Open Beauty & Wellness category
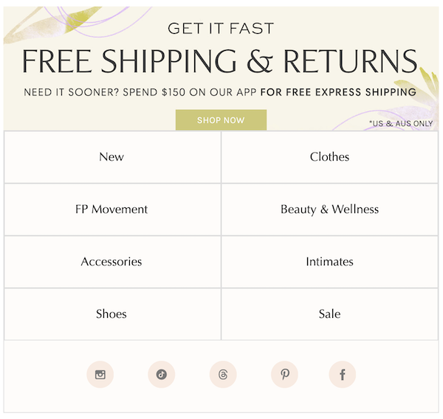The height and width of the screenshot is (419, 443). tap(330, 209)
